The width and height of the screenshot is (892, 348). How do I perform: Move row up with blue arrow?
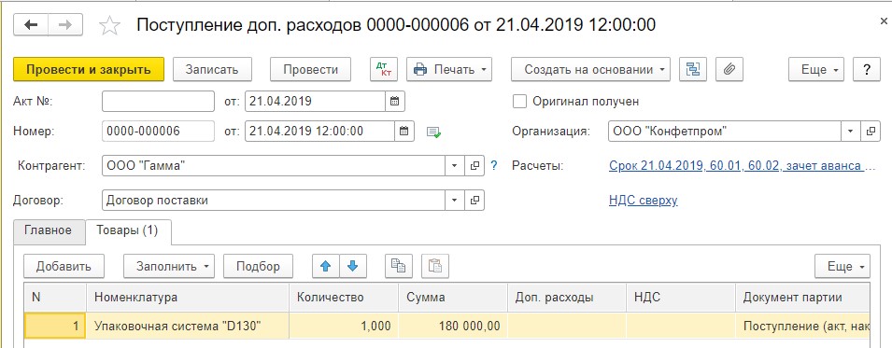click(x=326, y=266)
